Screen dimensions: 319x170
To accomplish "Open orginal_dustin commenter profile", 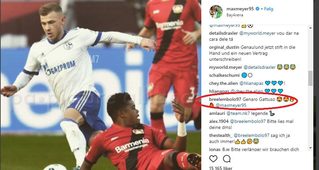I will click(x=224, y=47).
